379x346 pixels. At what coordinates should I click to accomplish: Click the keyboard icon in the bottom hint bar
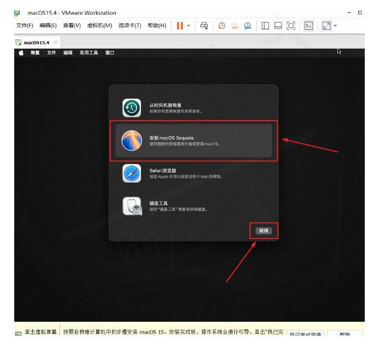click(18, 334)
